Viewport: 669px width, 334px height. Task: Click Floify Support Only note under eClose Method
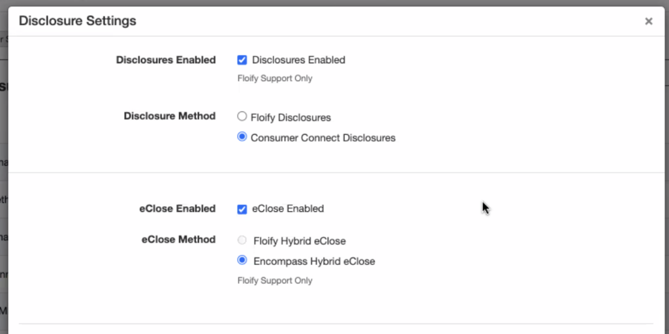pos(275,280)
